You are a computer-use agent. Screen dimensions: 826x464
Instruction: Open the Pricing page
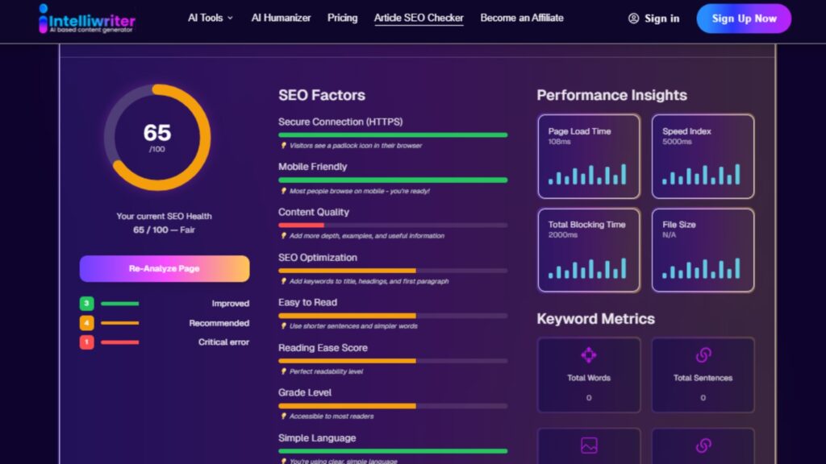342,17
